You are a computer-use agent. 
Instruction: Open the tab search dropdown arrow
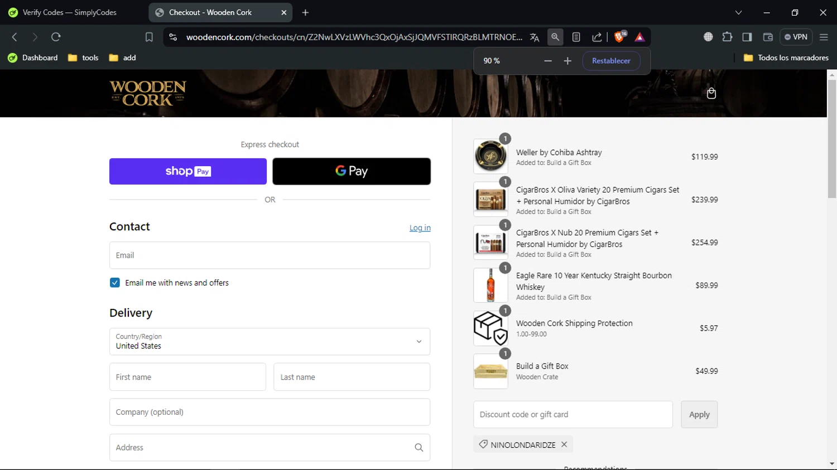[x=738, y=12]
